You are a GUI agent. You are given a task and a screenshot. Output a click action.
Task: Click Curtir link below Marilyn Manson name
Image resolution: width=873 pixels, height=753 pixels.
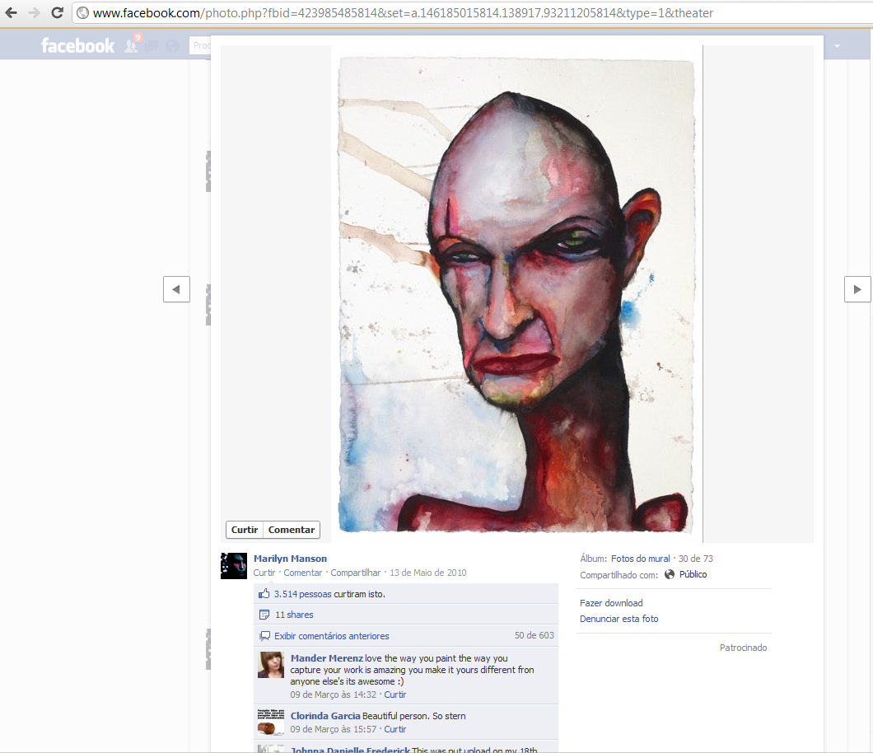pos(264,573)
